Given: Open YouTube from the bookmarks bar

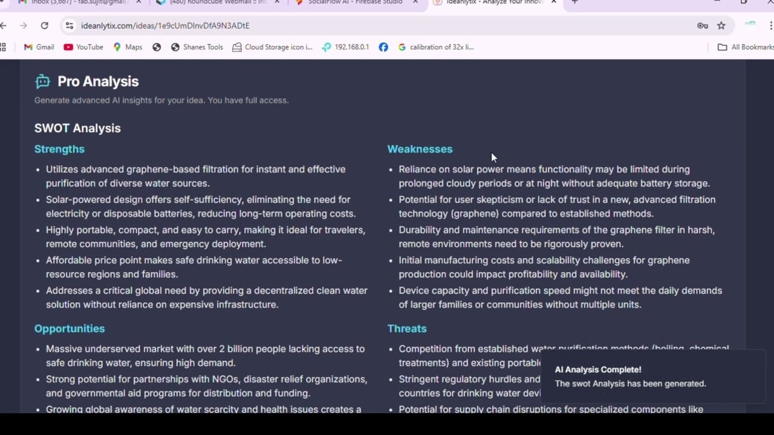Looking at the screenshot, I should click(83, 47).
